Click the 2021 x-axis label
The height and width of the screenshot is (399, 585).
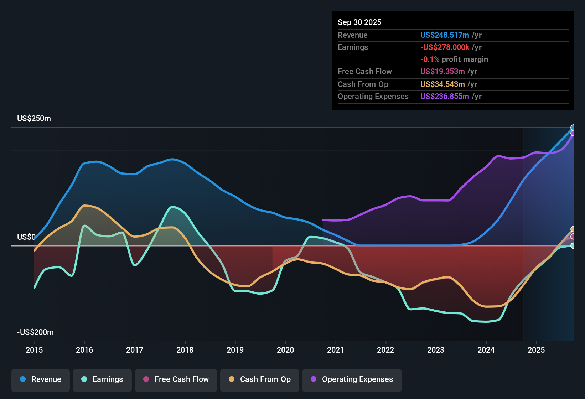coord(336,350)
